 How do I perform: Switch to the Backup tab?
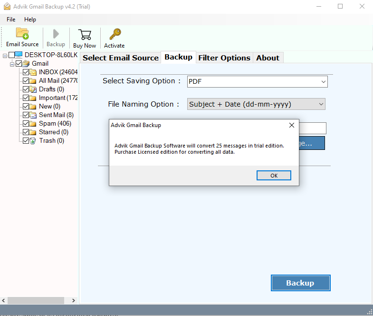pyautogui.click(x=178, y=57)
